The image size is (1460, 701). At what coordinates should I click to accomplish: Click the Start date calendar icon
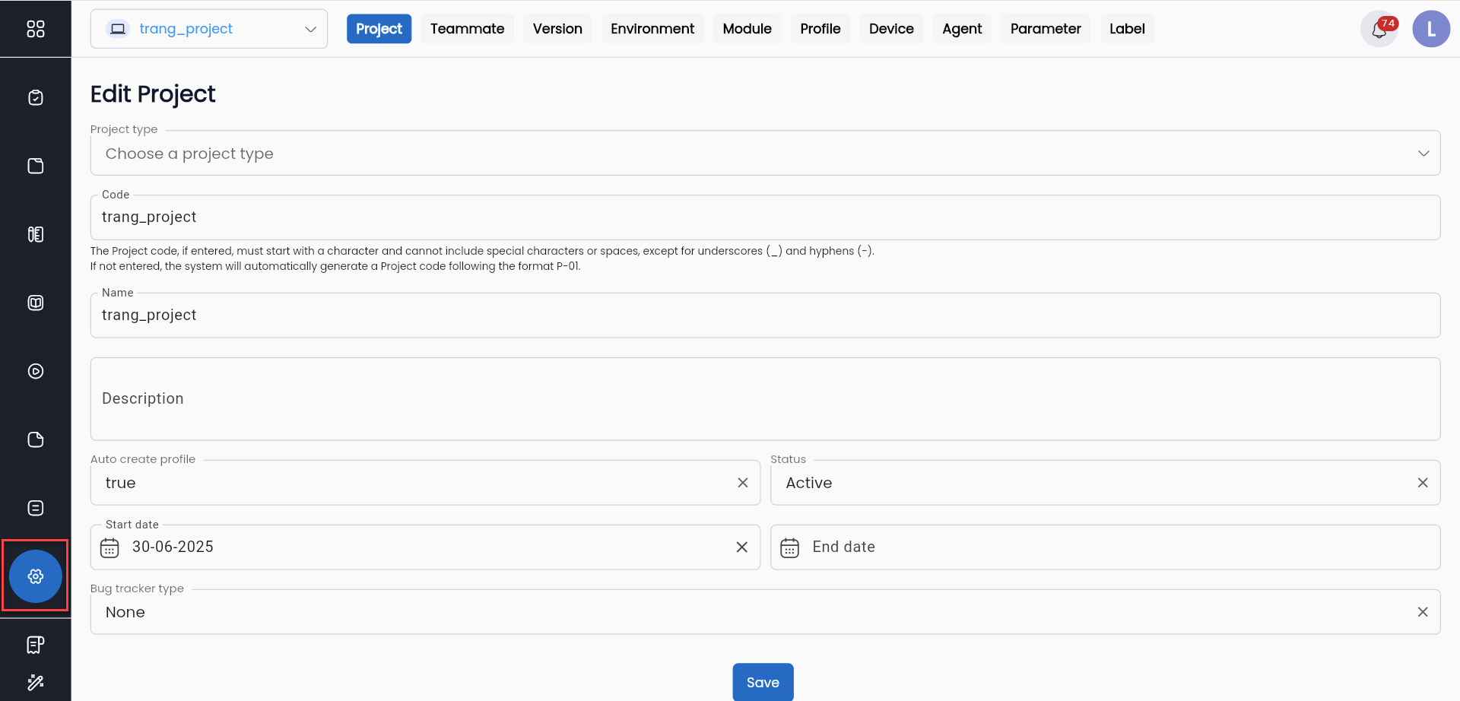[x=109, y=547]
